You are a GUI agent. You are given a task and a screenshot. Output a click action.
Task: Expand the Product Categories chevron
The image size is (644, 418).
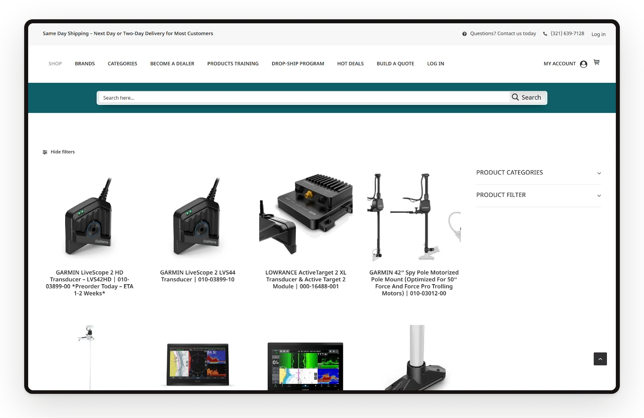click(599, 173)
